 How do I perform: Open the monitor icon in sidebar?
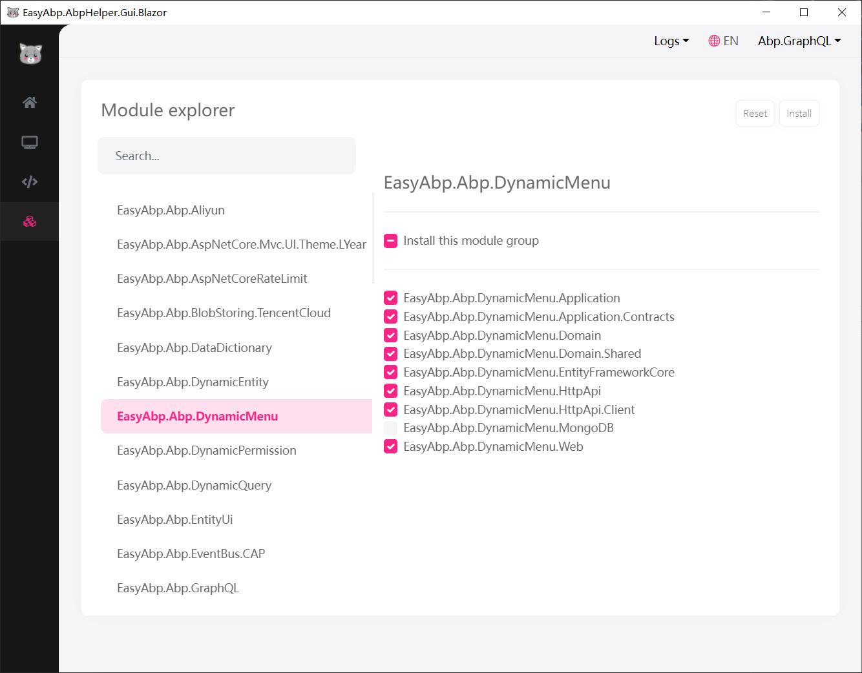30,142
